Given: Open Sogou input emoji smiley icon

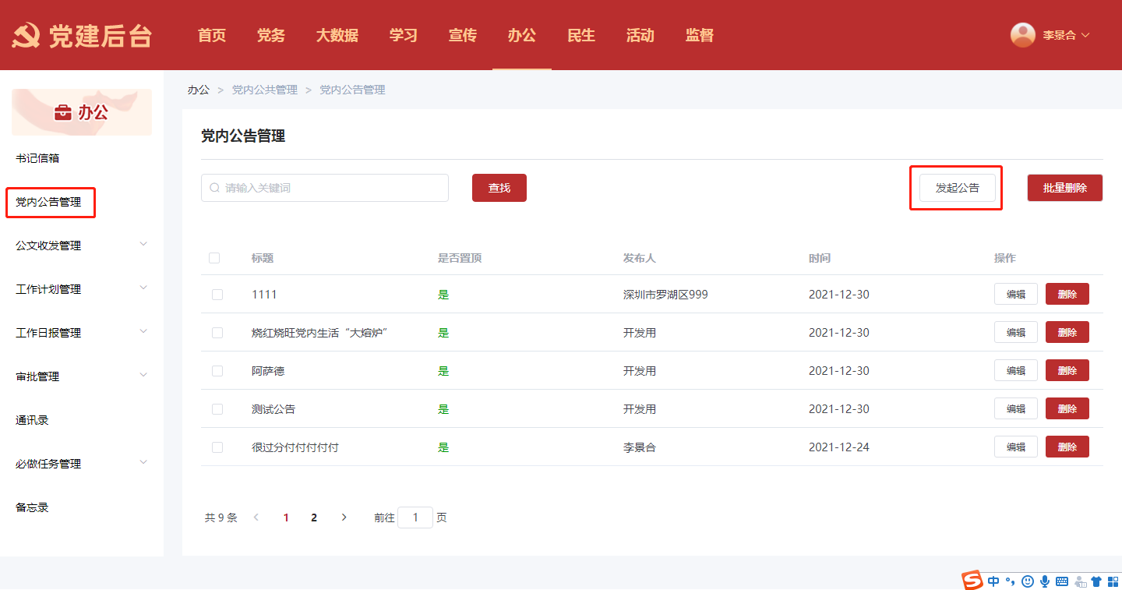Looking at the screenshot, I should point(1028,581).
